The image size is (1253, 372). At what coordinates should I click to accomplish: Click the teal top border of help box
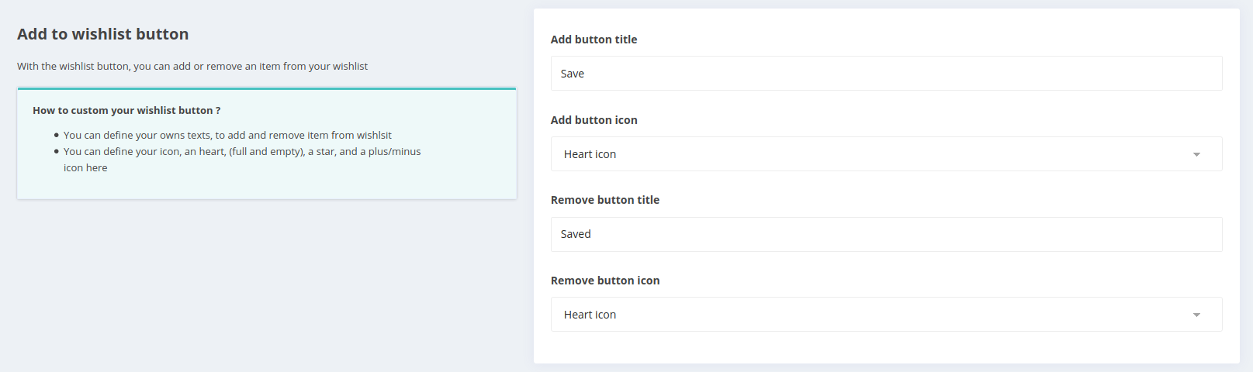[x=267, y=88]
